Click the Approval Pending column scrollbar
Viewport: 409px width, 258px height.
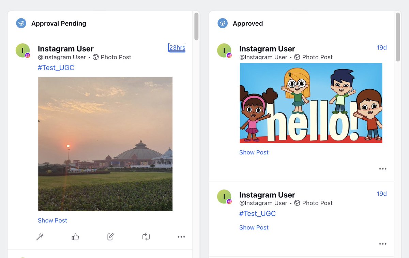point(196,27)
